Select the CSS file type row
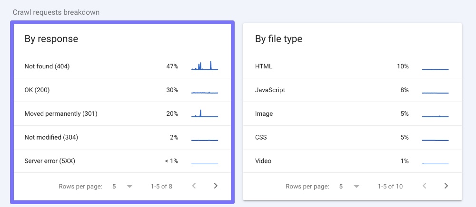 click(352, 137)
